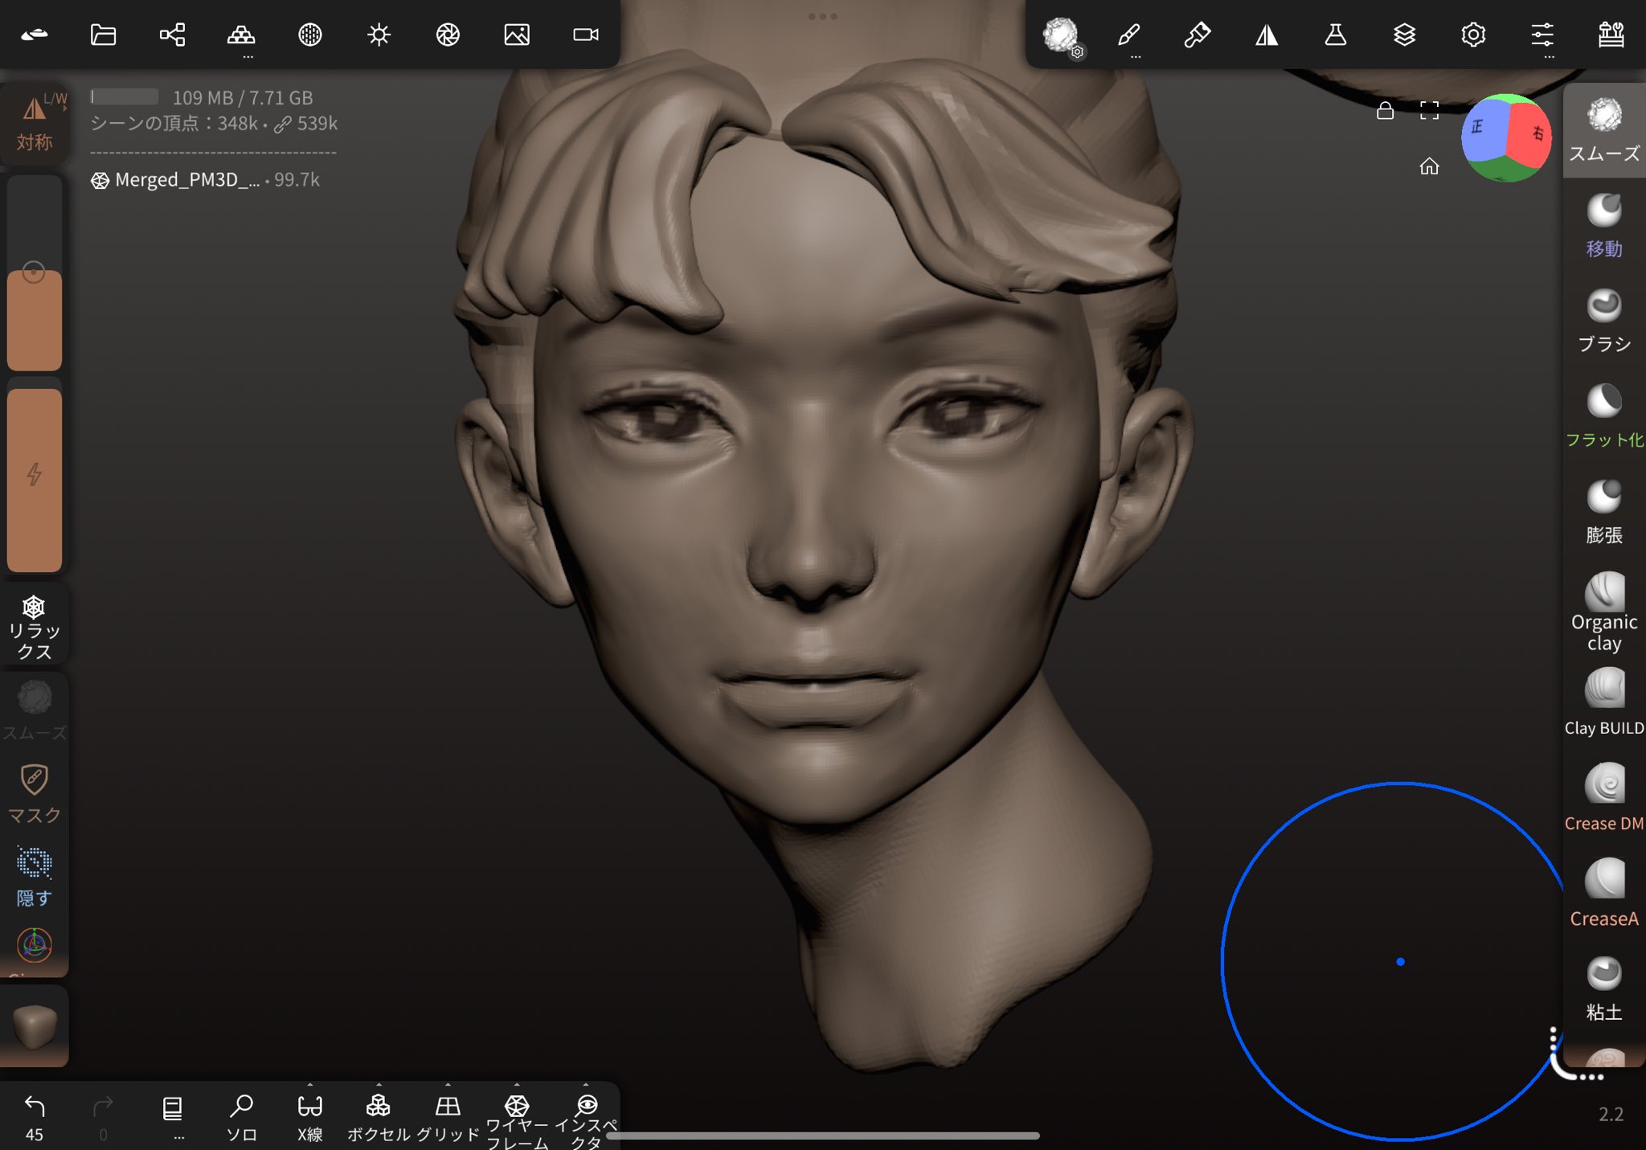Open the layers stack icon
1646x1150 pixels.
click(1404, 35)
